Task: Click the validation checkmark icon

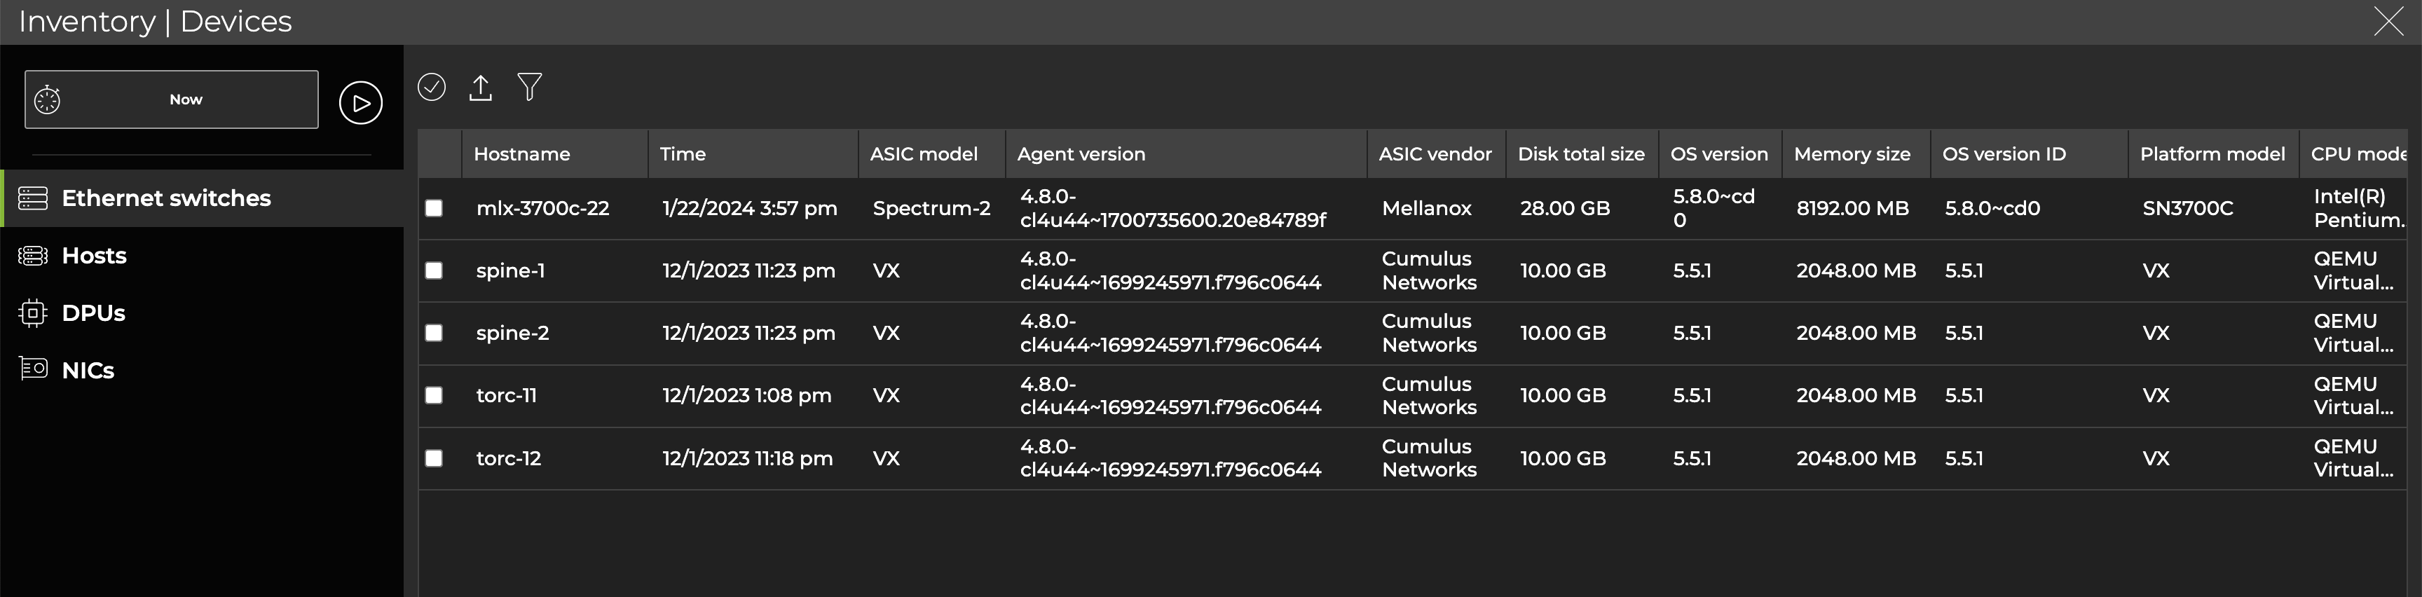Action: click(x=432, y=86)
